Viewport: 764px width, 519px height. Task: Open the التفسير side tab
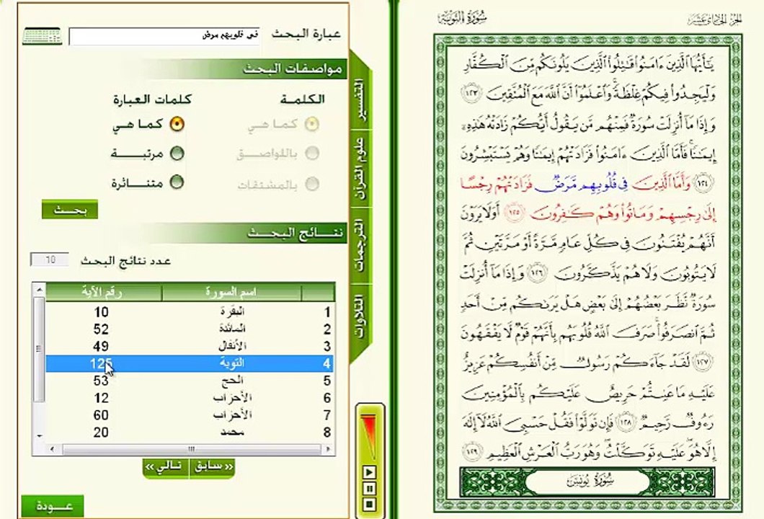click(x=360, y=102)
